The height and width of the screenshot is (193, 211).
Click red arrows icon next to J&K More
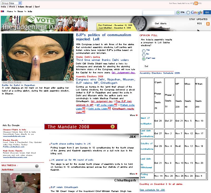pos(137,174)
